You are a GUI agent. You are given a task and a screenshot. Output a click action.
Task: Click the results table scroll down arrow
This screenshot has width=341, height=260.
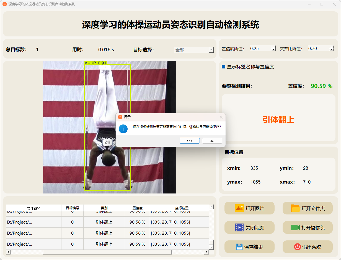pos(211,247)
